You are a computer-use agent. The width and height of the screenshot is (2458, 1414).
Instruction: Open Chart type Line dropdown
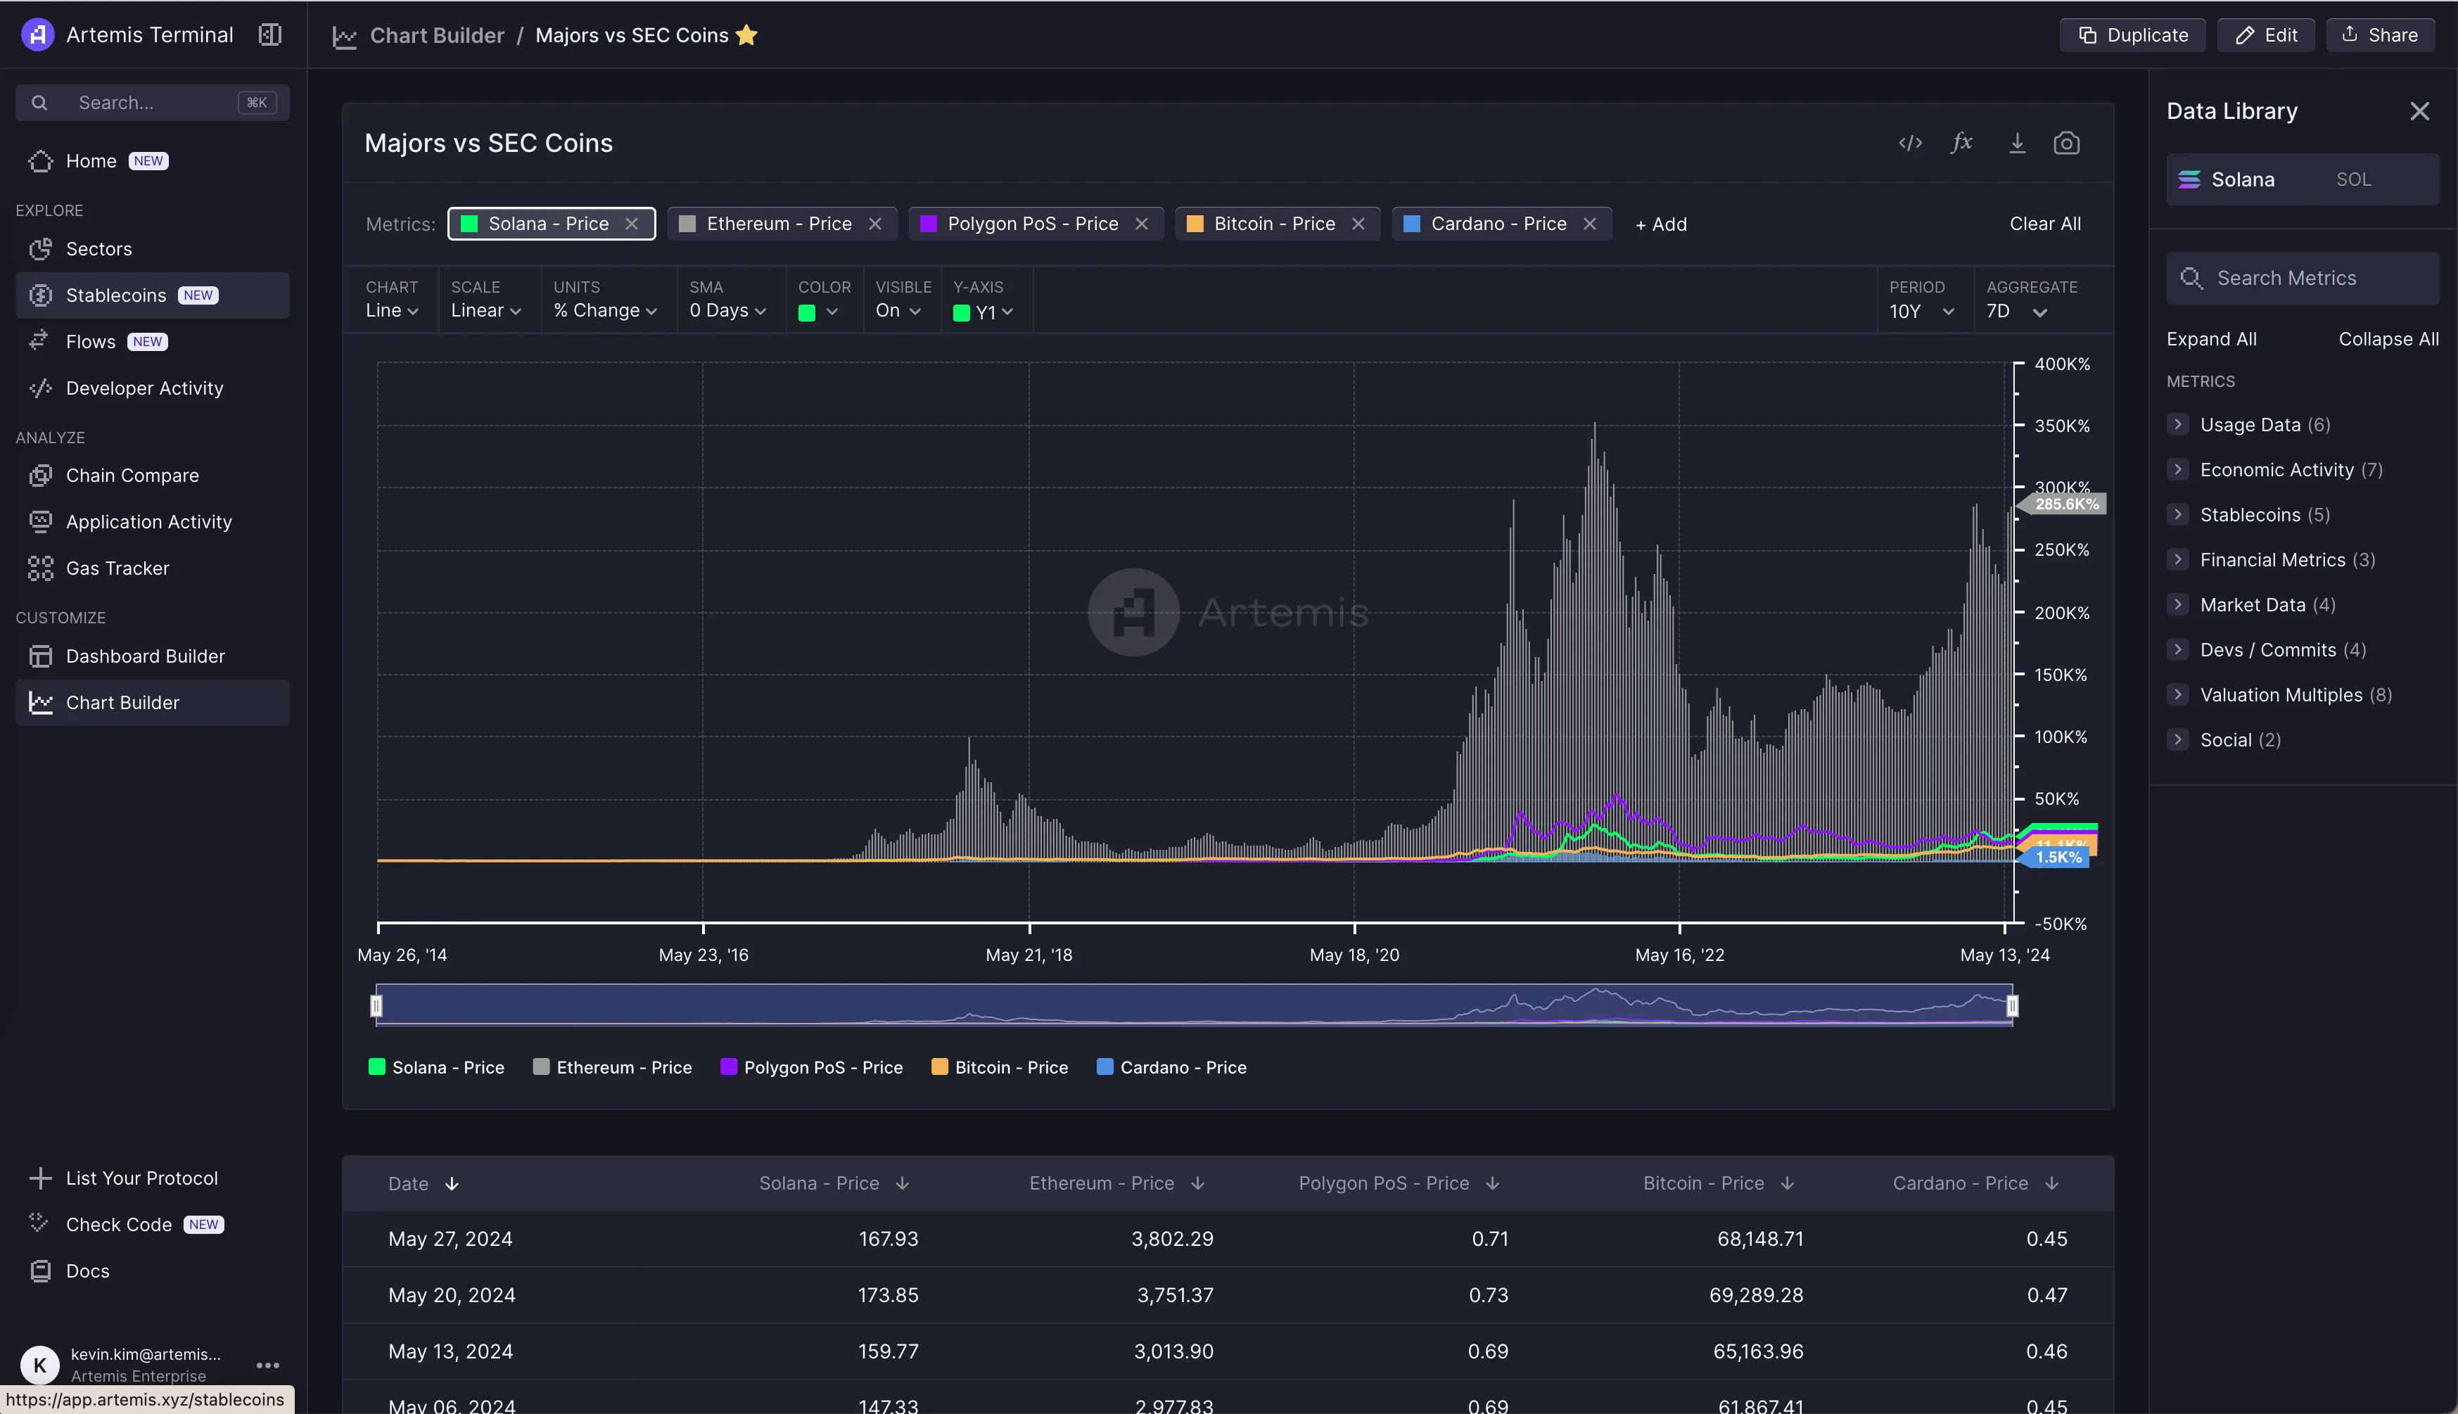[x=393, y=311]
